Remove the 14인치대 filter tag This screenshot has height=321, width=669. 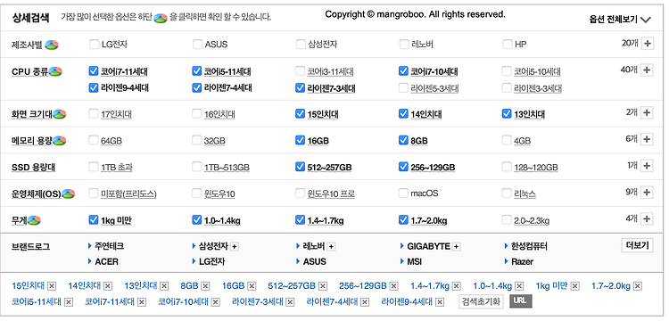[108, 286]
